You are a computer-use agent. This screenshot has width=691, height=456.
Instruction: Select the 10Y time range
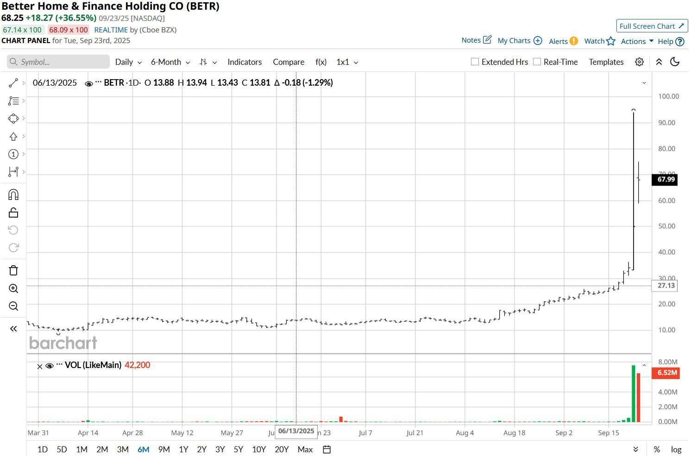point(259,450)
